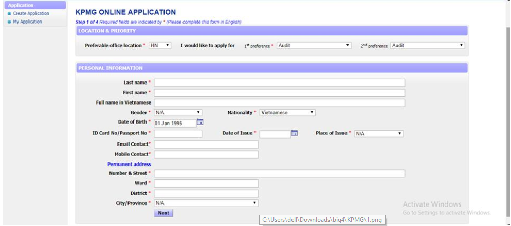Viewport: 511px width, 226px height.
Task: Open the 1st preference Audit dropdown
Action: tap(314, 46)
